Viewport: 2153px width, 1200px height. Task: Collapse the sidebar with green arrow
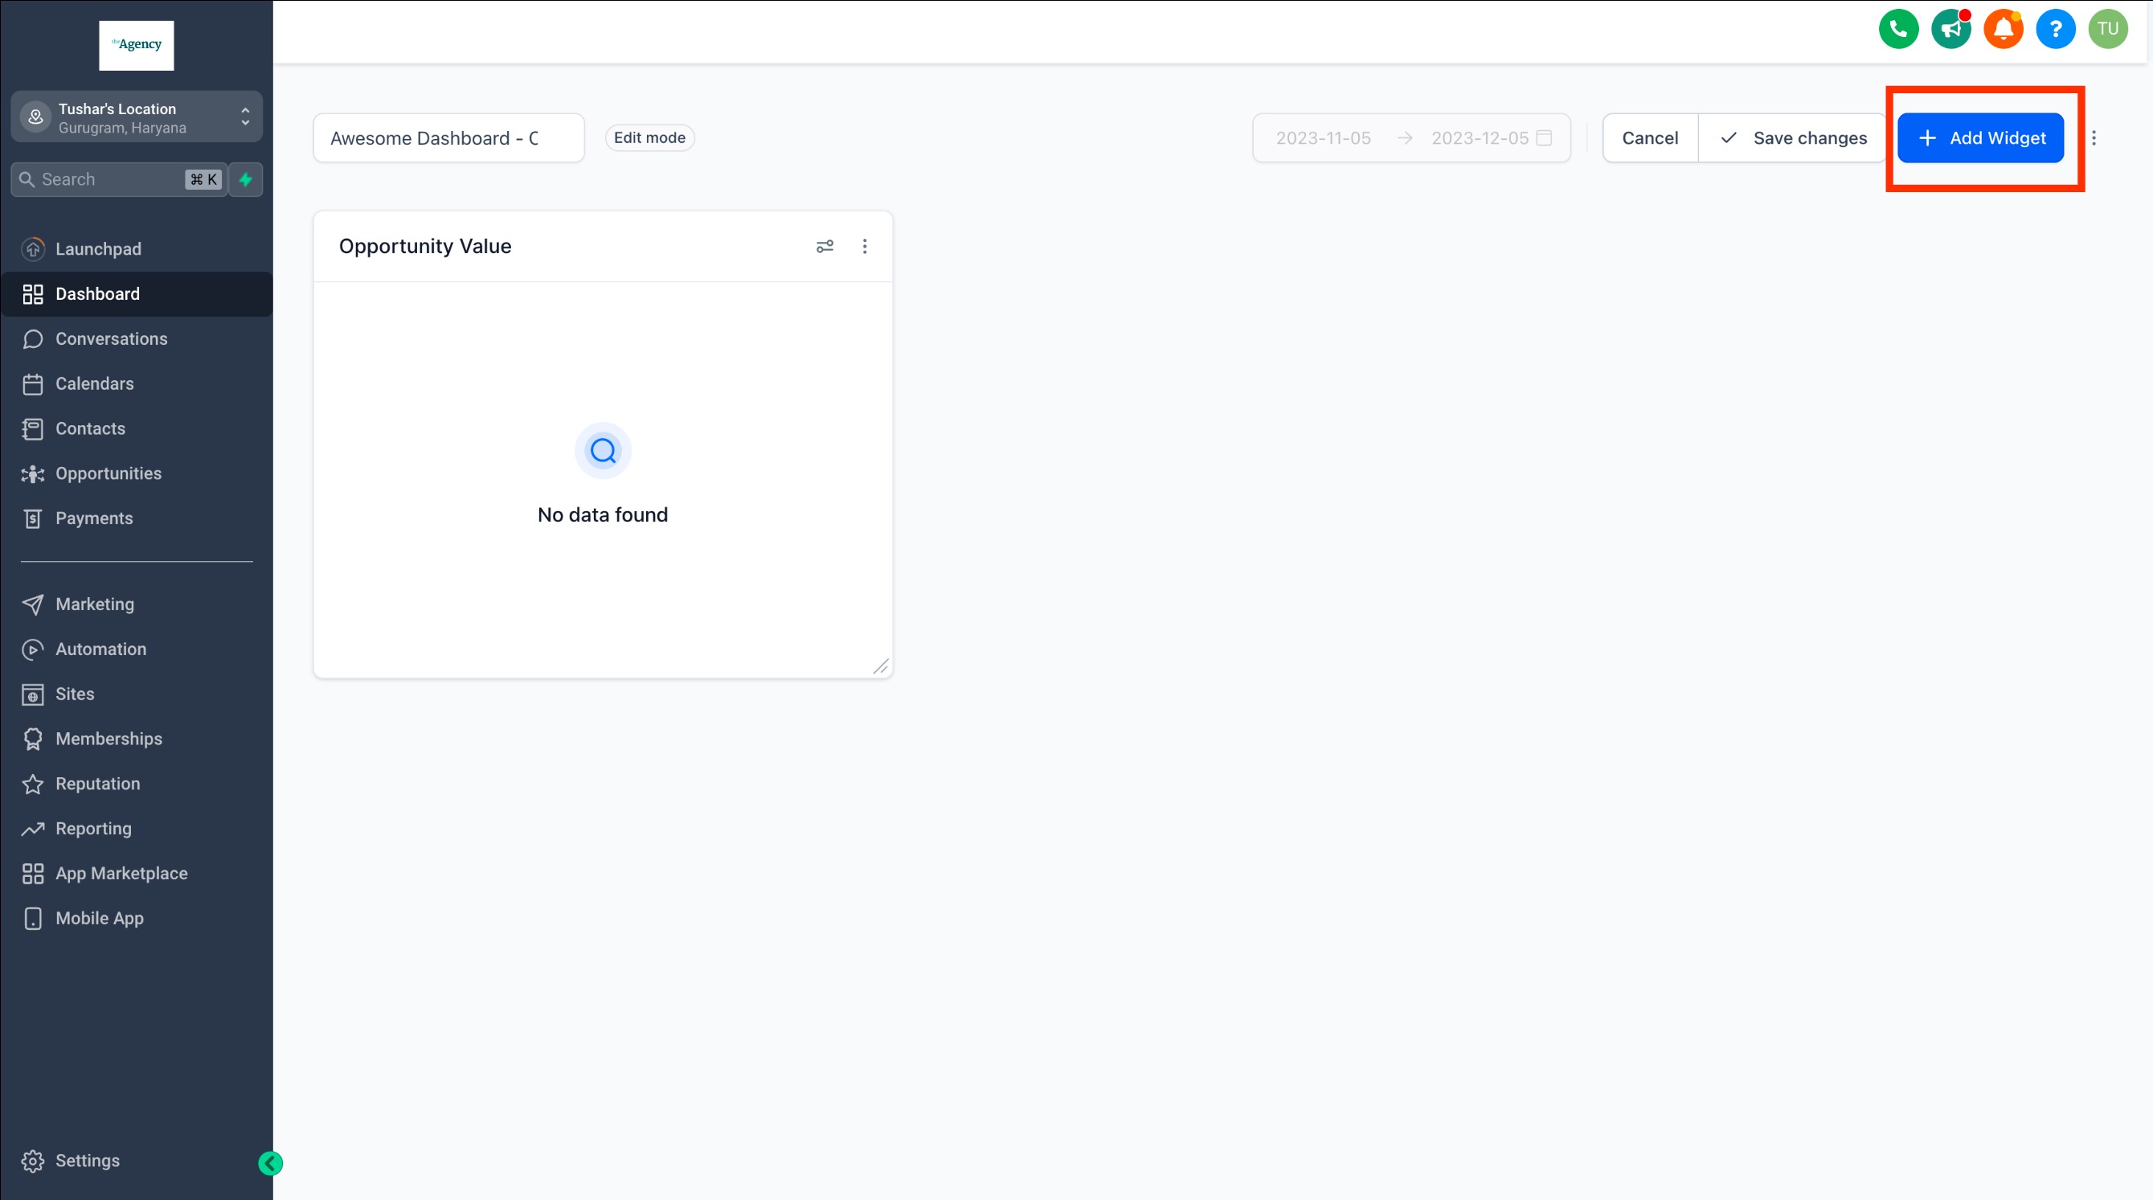(270, 1163)
